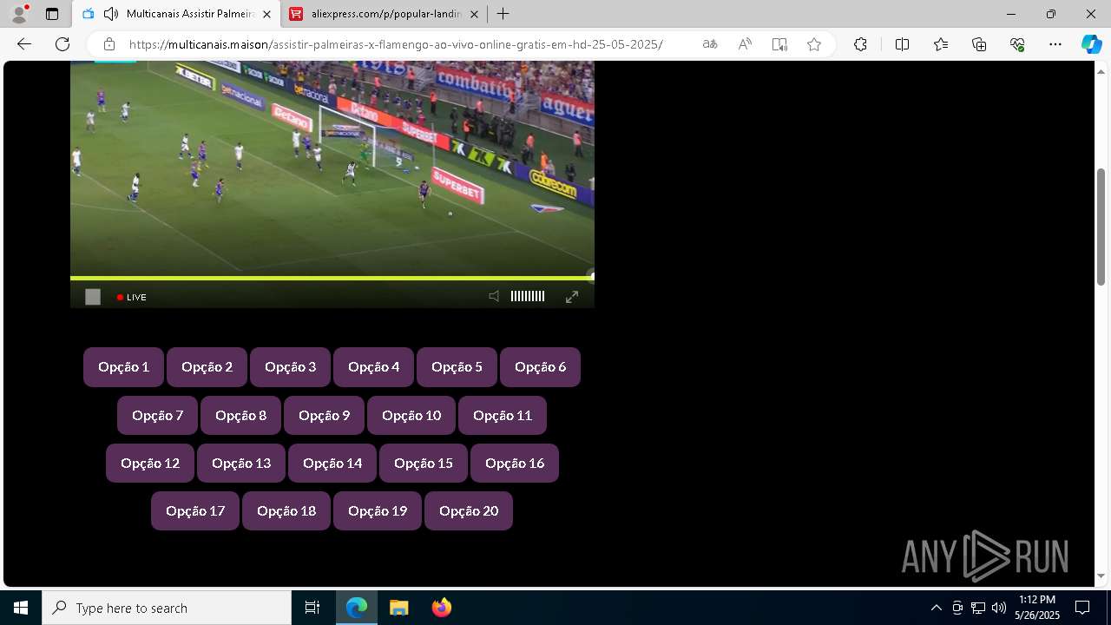Adjust the video player volume bars
Screen dimensions: 1111x625
(x=528, y=297)
